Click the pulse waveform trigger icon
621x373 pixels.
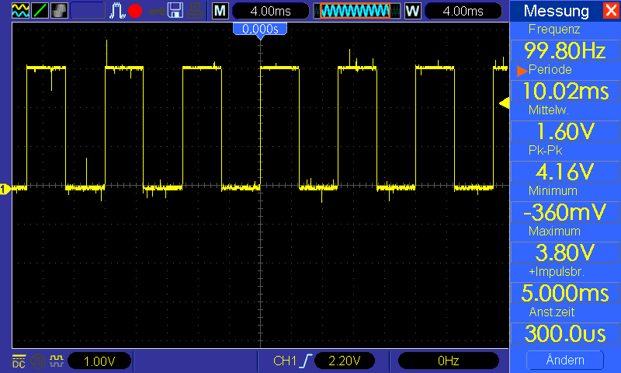pyautogui.click(x=117, y=11)
